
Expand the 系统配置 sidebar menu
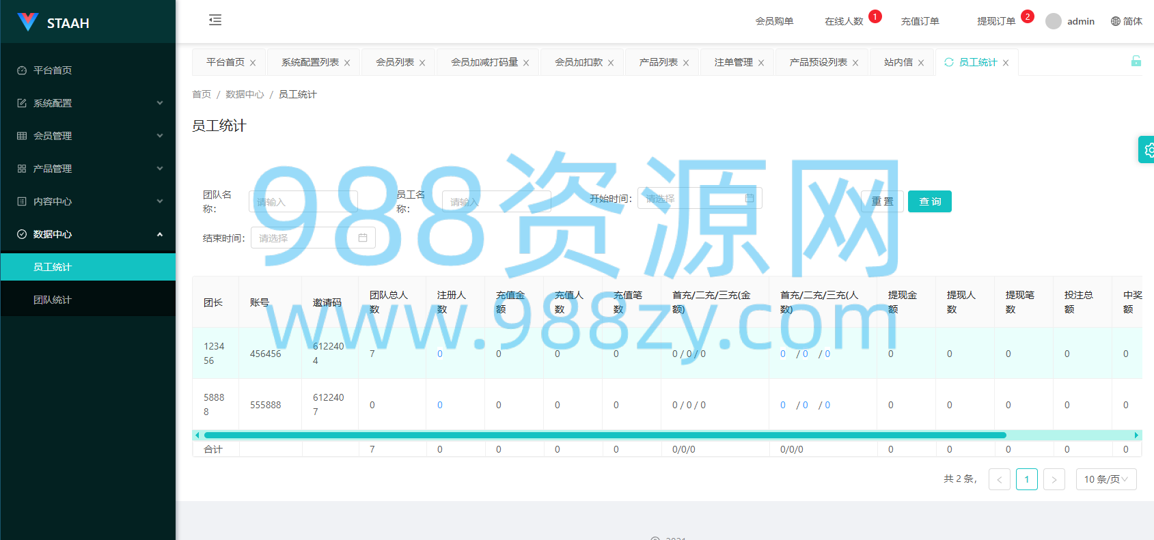pos(88,103)
